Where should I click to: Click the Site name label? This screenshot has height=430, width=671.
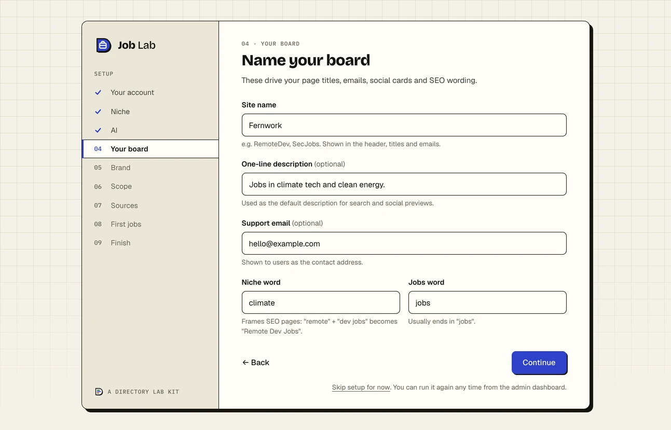[259, 105]
